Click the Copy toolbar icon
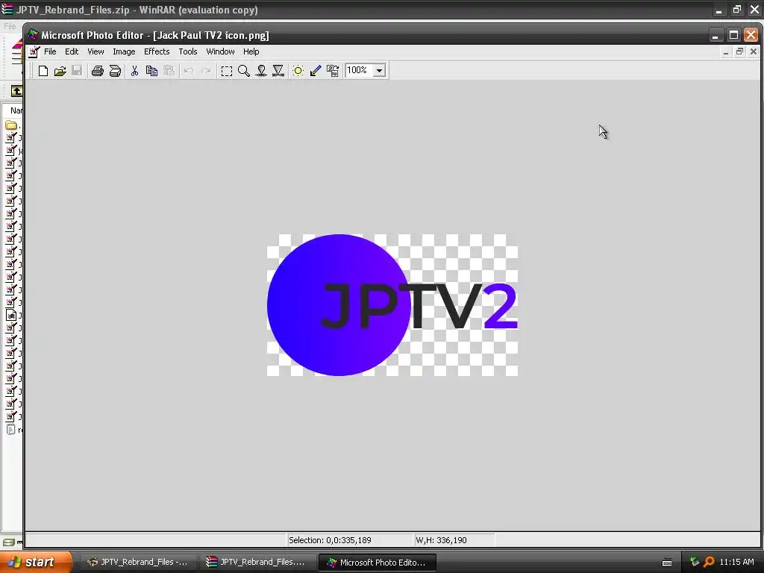The width and height of the screenshot is (764, 573). [151, 71]
